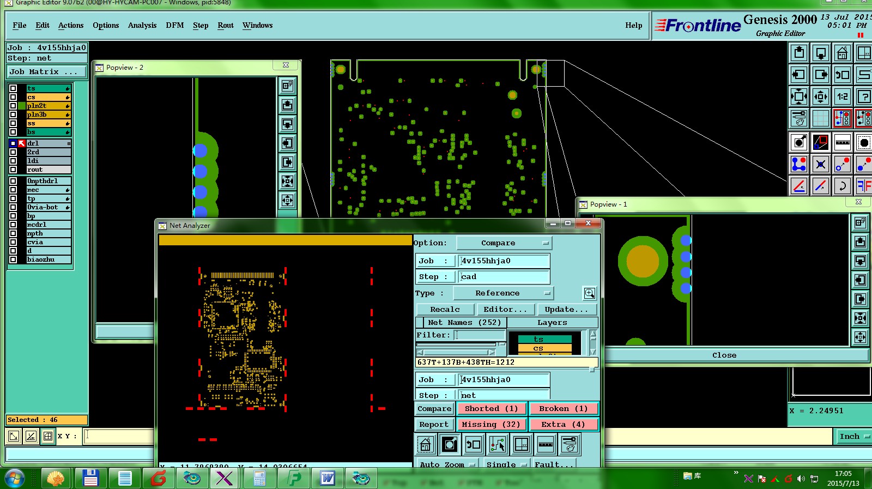Click the zoom in arrows icon

click(799, 96)
